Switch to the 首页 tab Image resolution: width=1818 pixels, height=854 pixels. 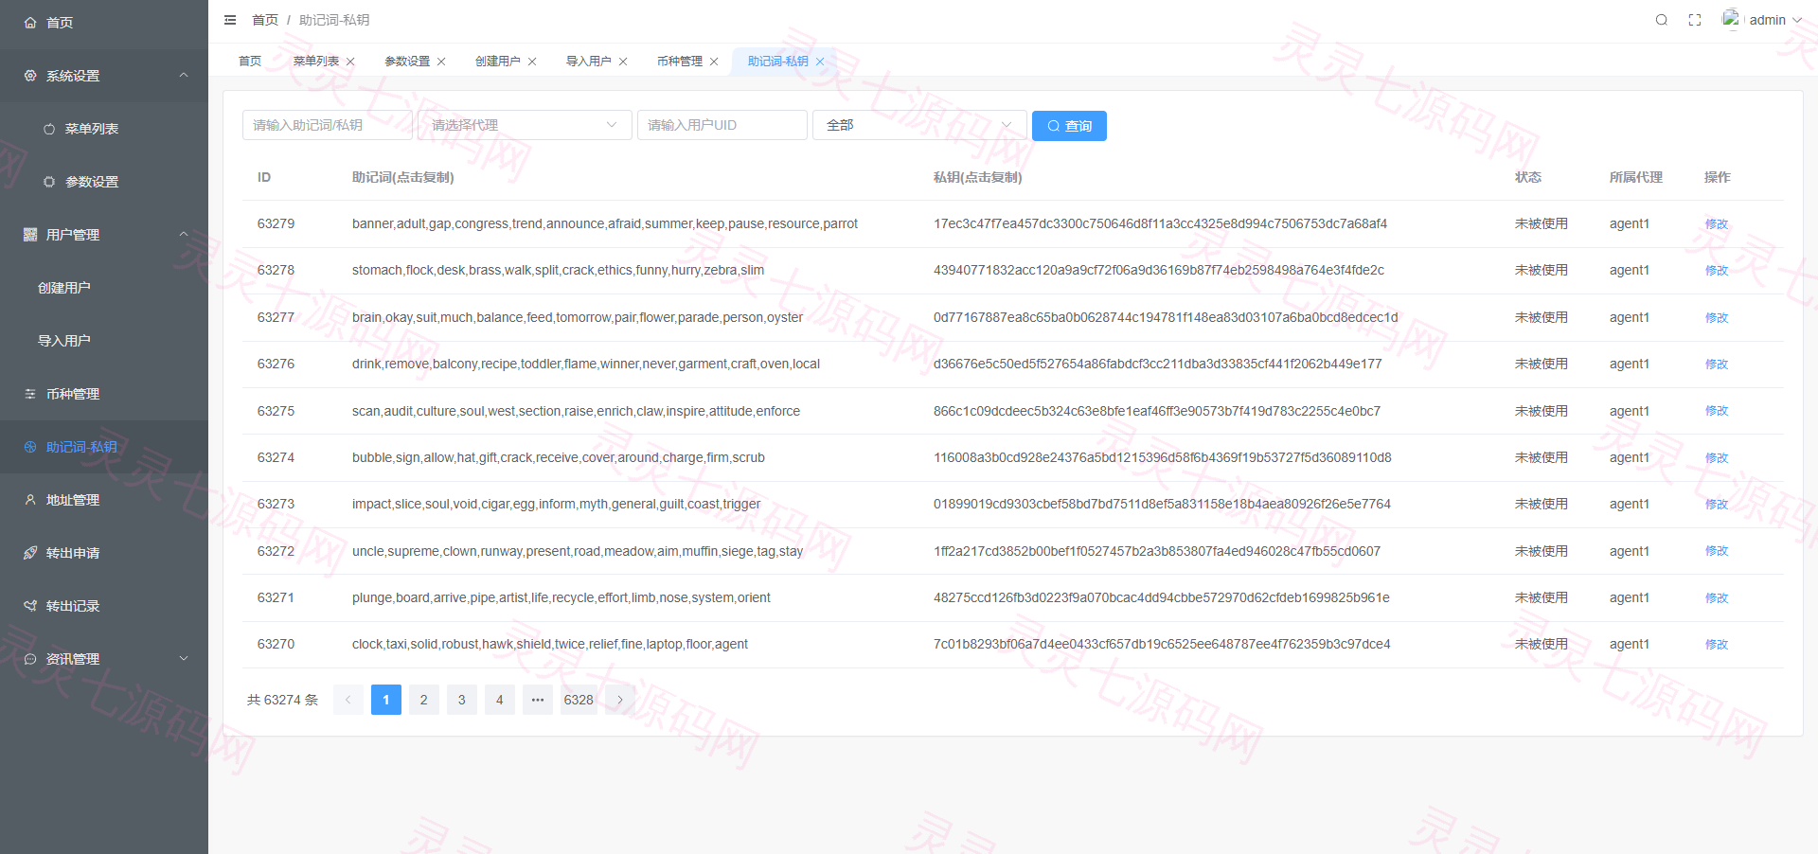[x=250, y=62]
